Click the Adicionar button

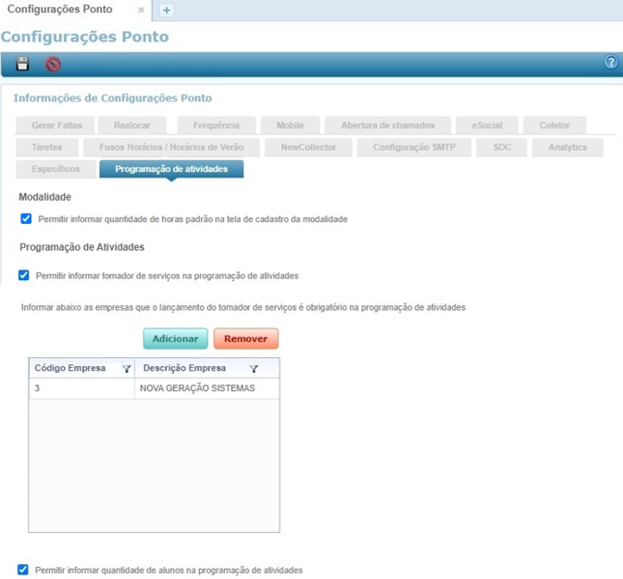pos(175,339)
